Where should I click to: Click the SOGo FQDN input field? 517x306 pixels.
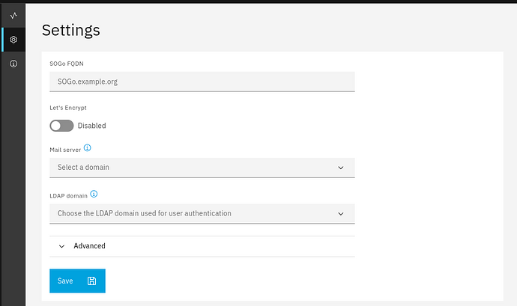click(202, 81)
